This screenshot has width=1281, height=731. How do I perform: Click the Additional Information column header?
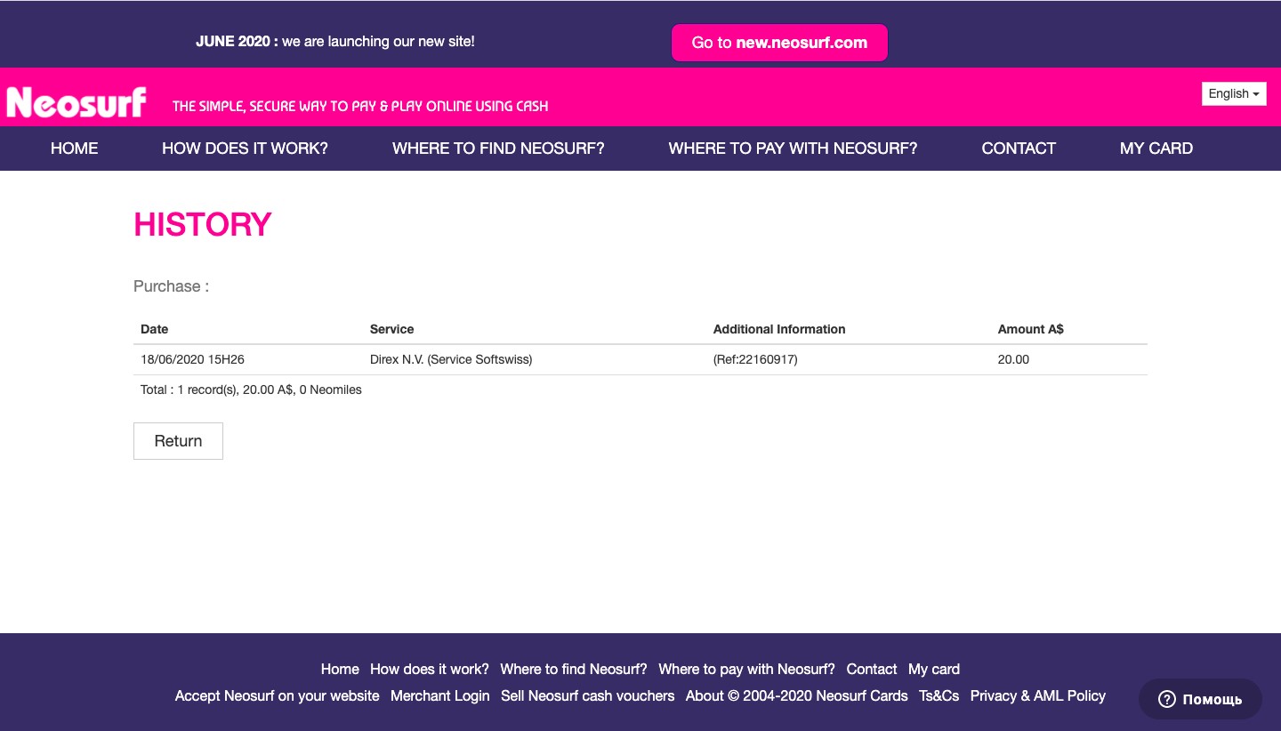coord(779,329)
